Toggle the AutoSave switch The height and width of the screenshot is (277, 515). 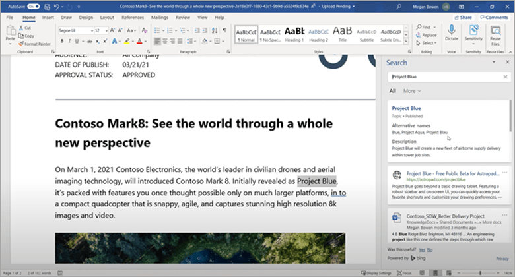point(32,6)
